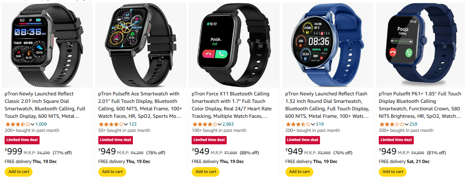
Task: Click star rating icons of Pulsefit P61+ watch
Action: click(391, 124)
